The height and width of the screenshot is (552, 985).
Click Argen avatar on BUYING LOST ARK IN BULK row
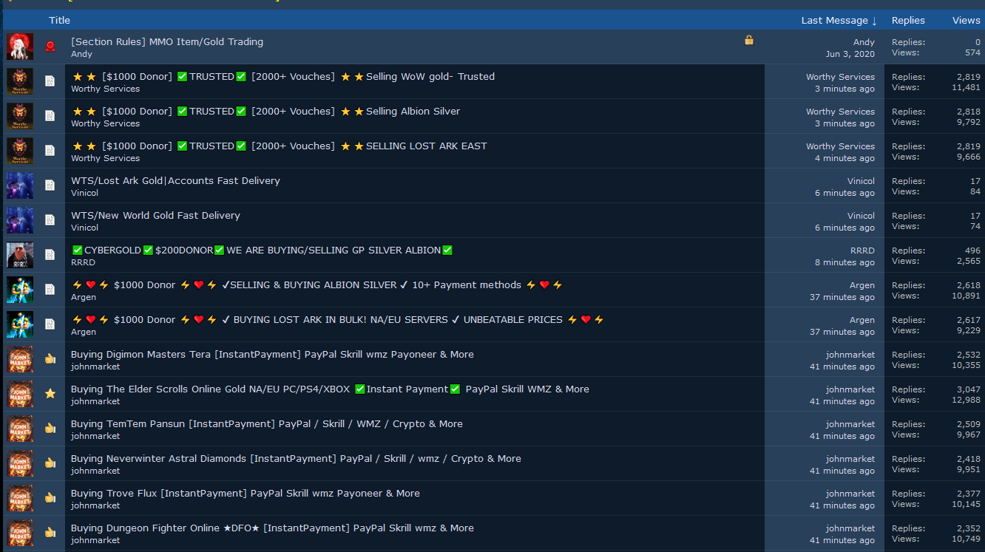coord(20,324)
